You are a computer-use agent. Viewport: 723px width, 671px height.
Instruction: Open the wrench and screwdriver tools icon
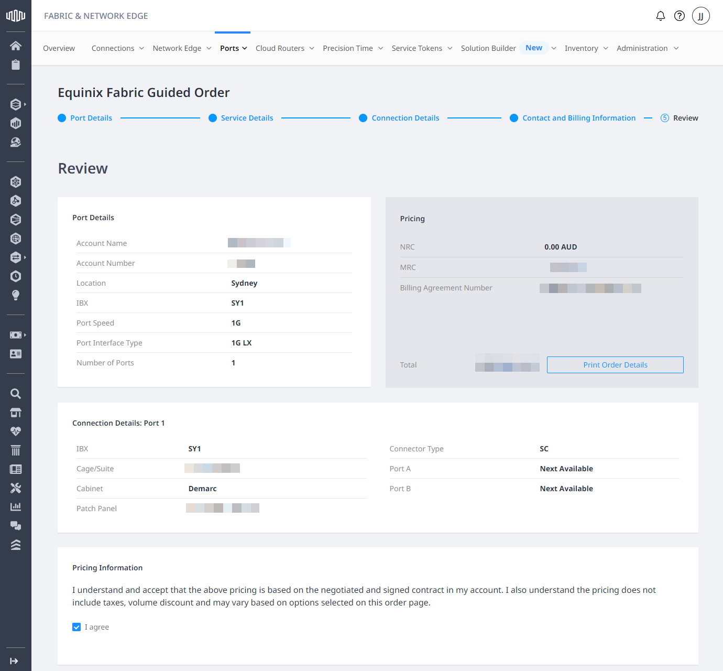click(16, 488)
